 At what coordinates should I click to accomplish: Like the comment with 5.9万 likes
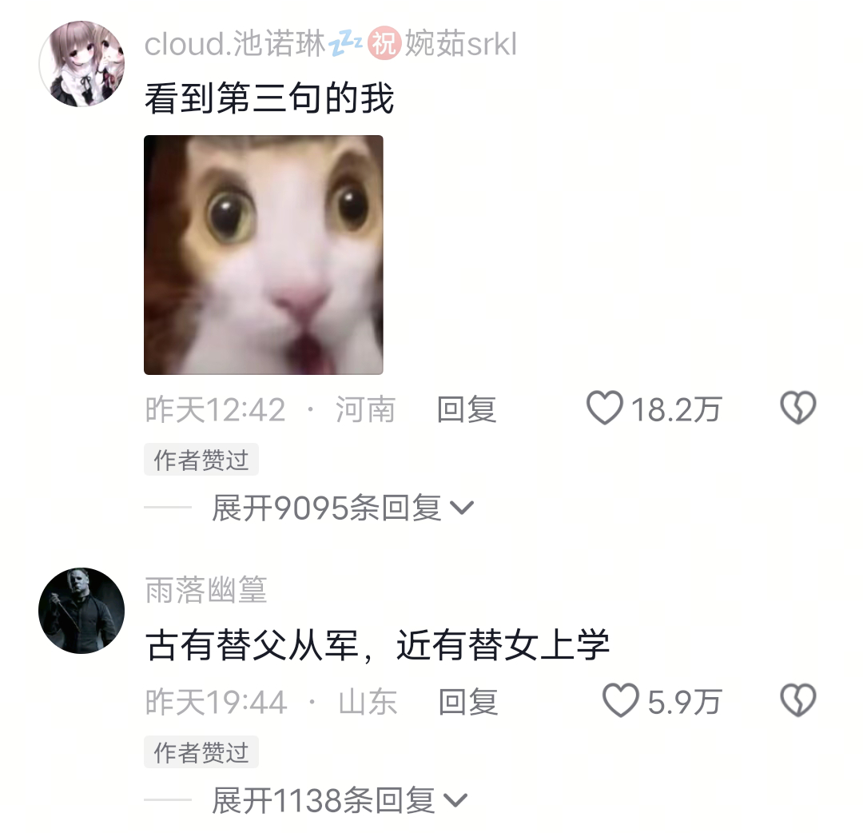pos(620,700)
